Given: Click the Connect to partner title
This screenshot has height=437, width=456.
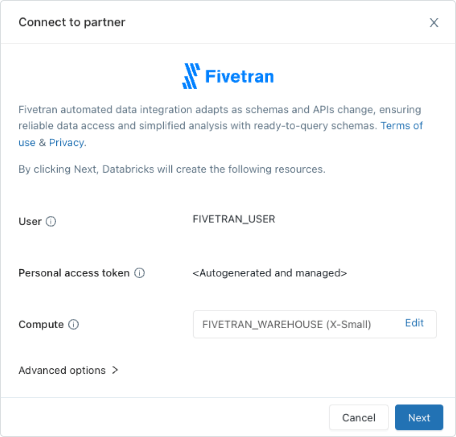Looking at the screenshot, I should tap(72, 22).
